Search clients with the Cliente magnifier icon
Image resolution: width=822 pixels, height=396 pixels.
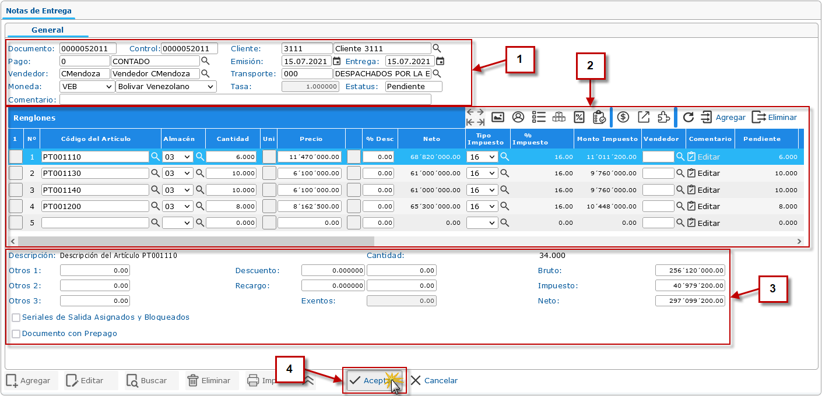coord(437,49)
